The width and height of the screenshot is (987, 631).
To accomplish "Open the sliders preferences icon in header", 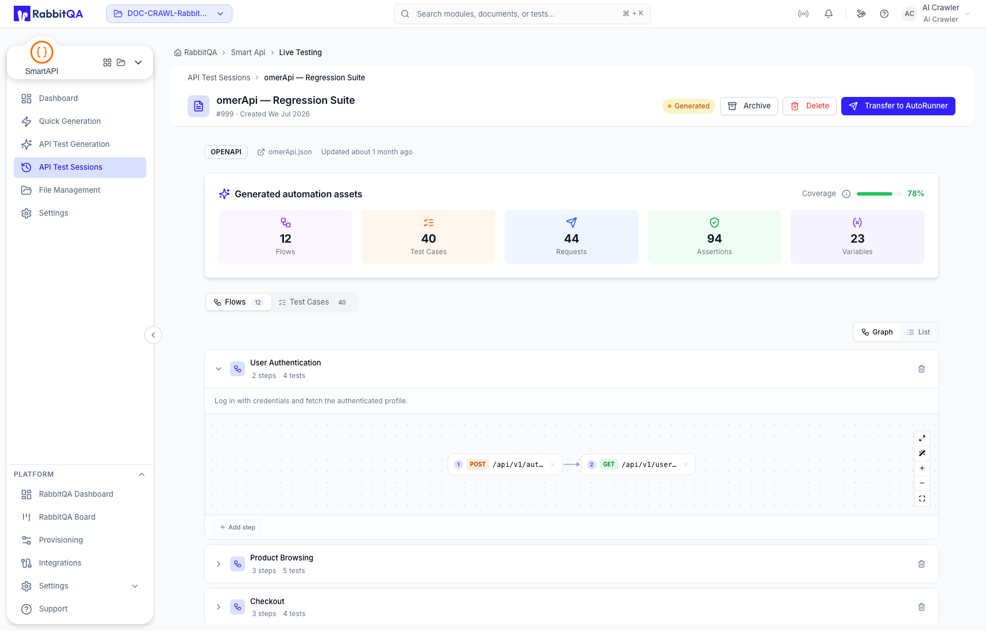I will click(861, 14).
